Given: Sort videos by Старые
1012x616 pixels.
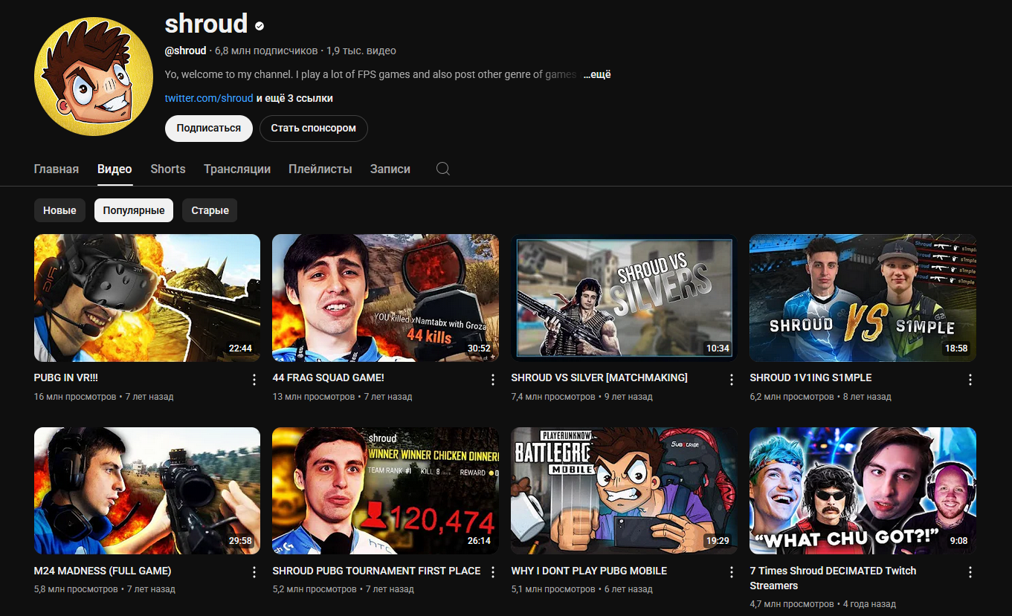Looking at the screenshot, I should tap(210, 210).
